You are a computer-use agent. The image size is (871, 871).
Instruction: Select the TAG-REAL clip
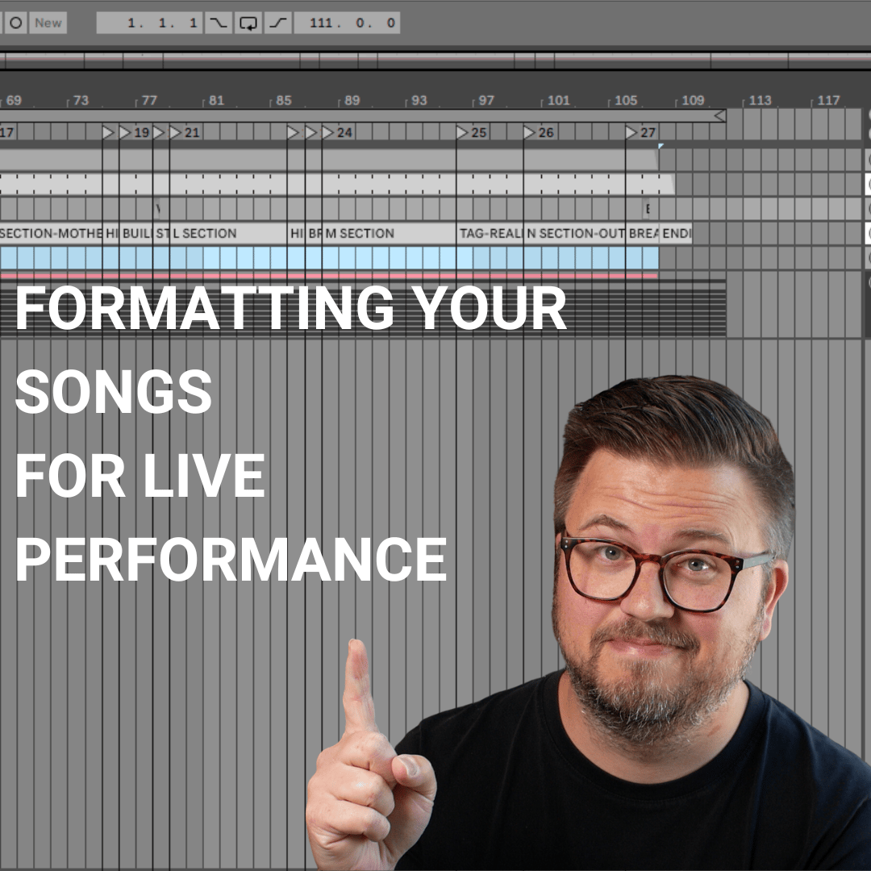click(490, 233)
